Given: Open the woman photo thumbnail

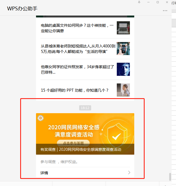Looking at the screenshot, I should [123, 90].
